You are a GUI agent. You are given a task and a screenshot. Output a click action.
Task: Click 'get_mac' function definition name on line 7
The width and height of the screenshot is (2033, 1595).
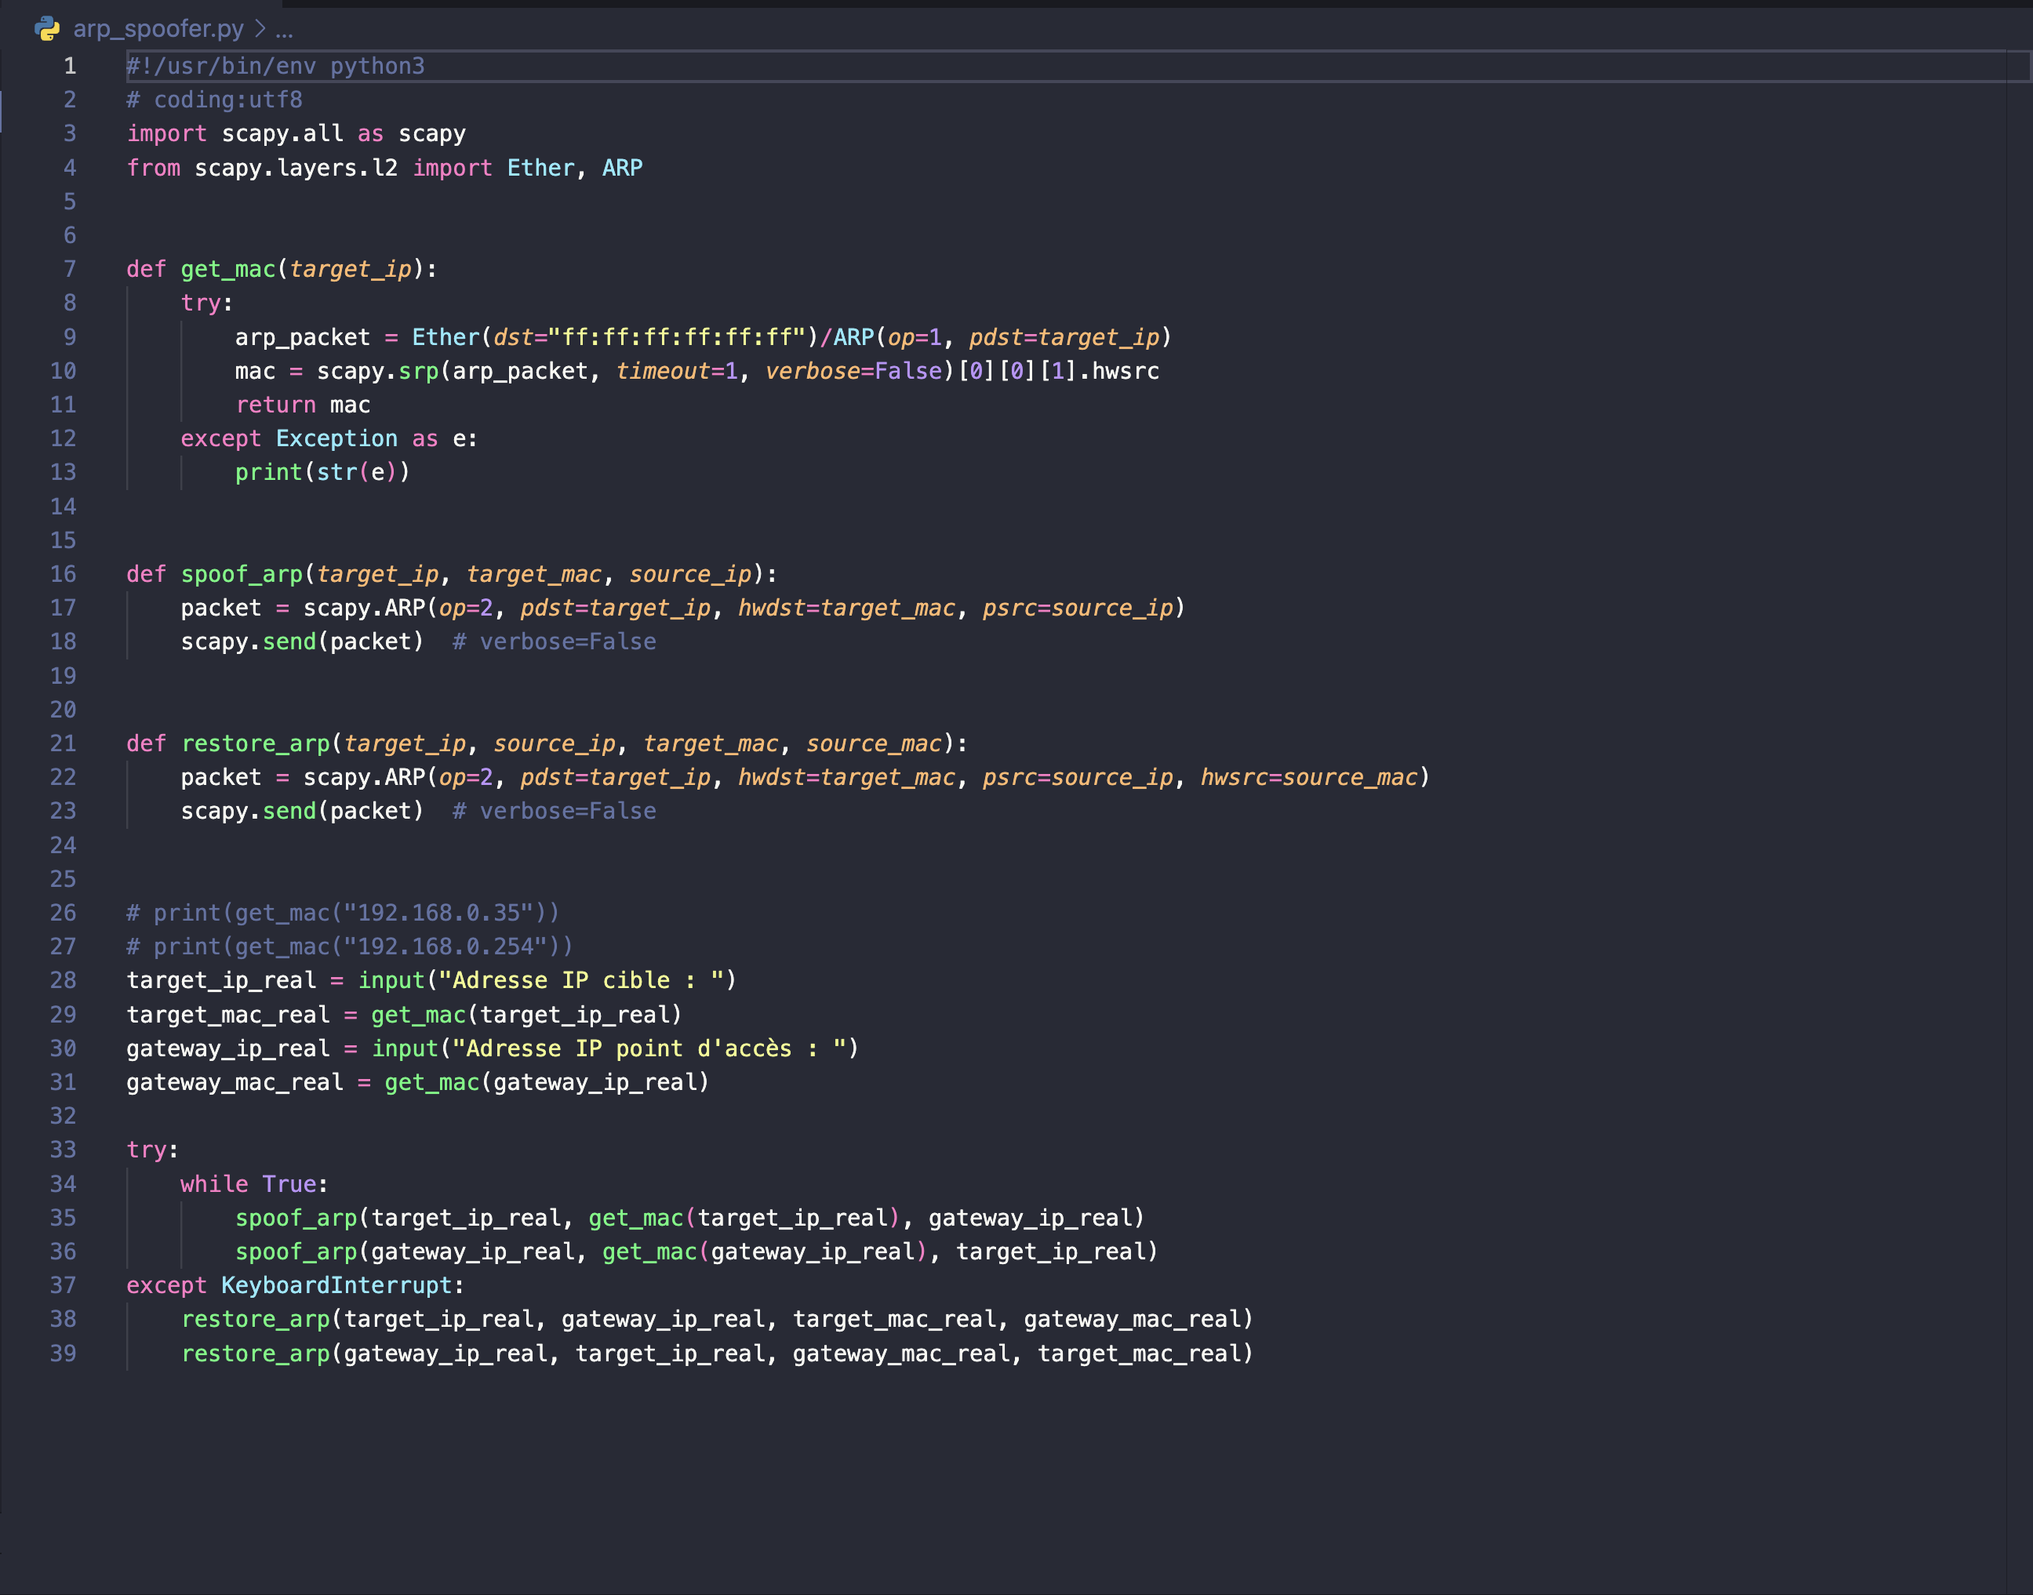(x=229, y=269)
